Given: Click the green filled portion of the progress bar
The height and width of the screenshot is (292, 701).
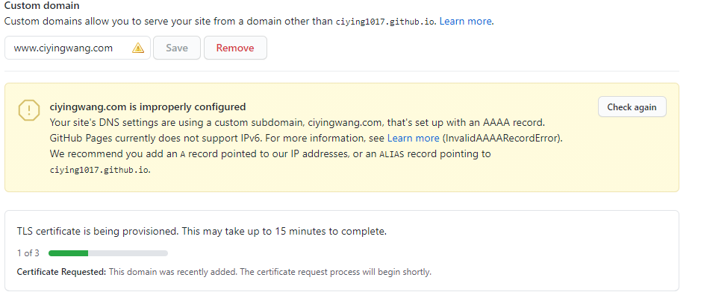Looking at the screenshot, I should tap(69, 253).
